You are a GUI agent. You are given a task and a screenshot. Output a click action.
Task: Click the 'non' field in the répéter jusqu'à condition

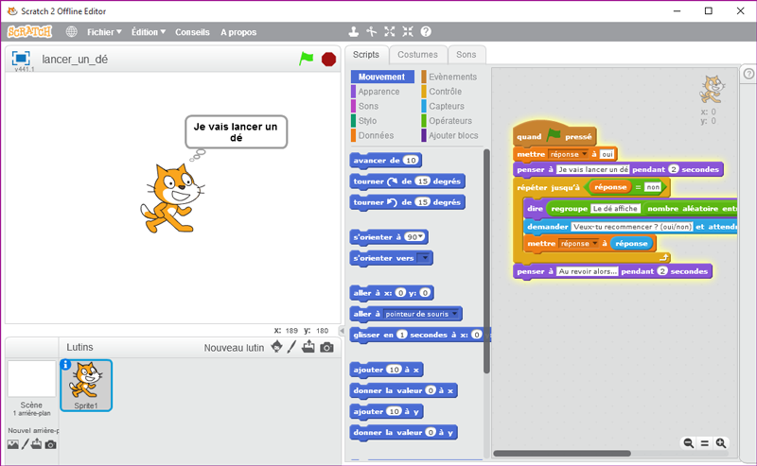653,187
